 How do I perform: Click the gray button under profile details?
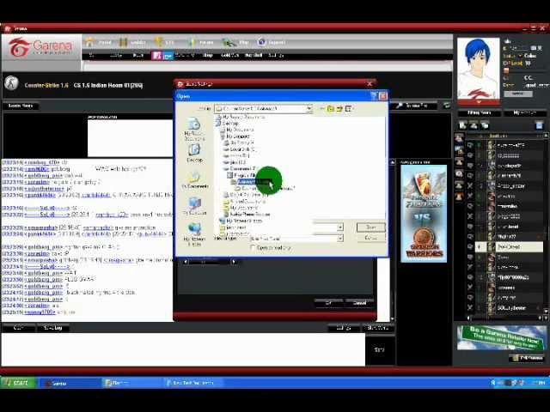[518, 94]
